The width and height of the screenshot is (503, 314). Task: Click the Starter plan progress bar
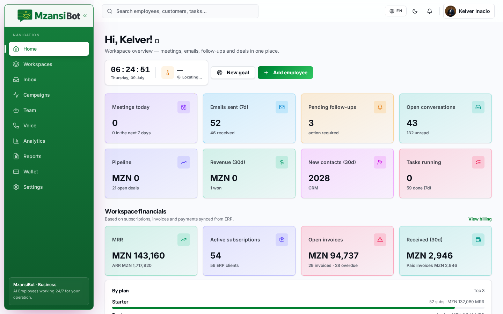pos(298,308)
